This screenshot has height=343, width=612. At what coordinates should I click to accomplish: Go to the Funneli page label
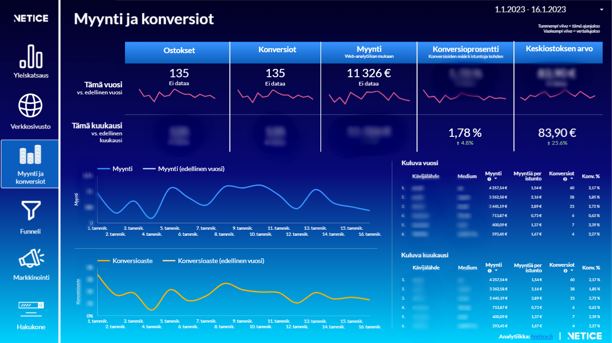pyautogui.click(x=31, y=231)
